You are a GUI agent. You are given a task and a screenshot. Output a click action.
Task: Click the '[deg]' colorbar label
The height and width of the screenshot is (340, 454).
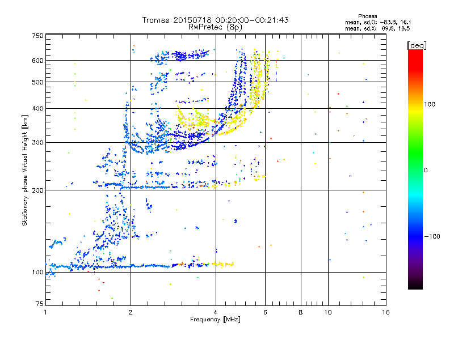pyautogui.click(x=417, y=45)
